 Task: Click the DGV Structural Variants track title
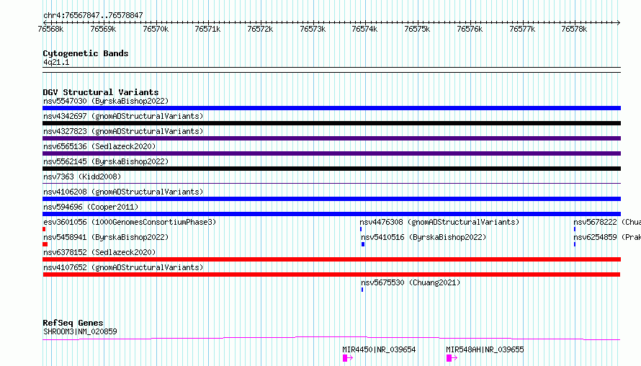[101, 92]
